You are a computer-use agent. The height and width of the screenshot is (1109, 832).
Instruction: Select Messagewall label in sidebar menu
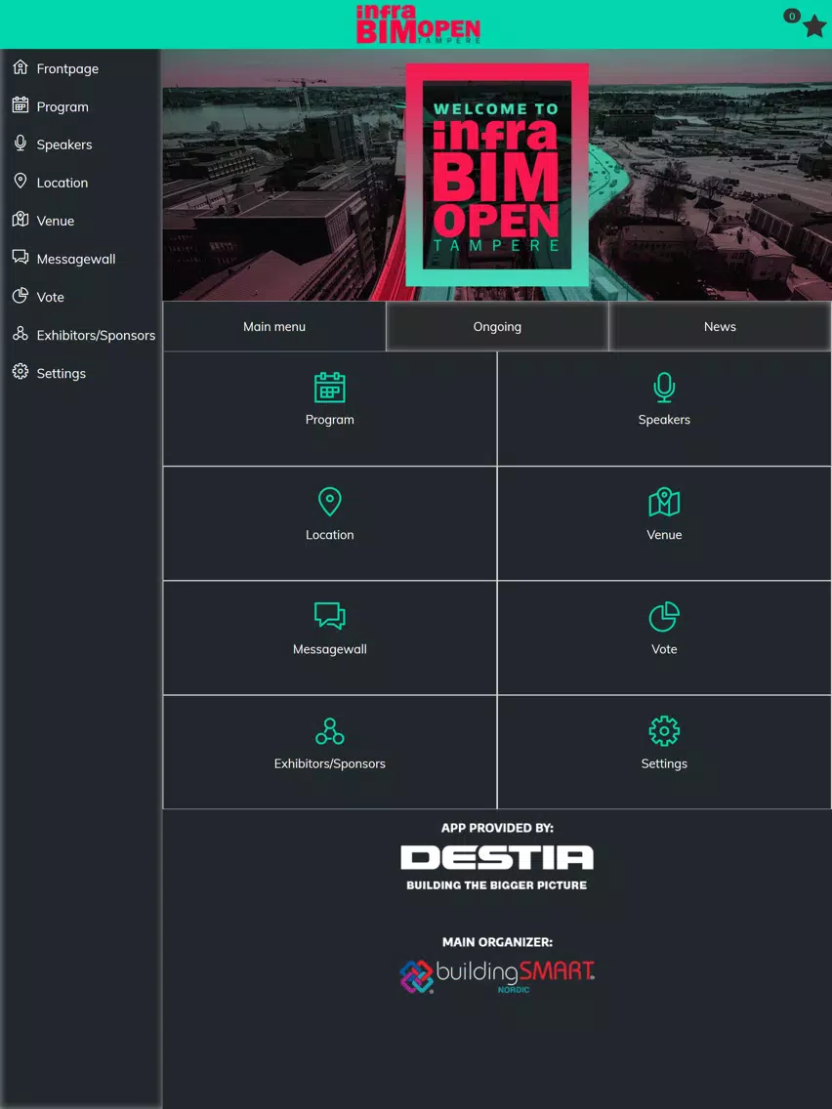76,259
